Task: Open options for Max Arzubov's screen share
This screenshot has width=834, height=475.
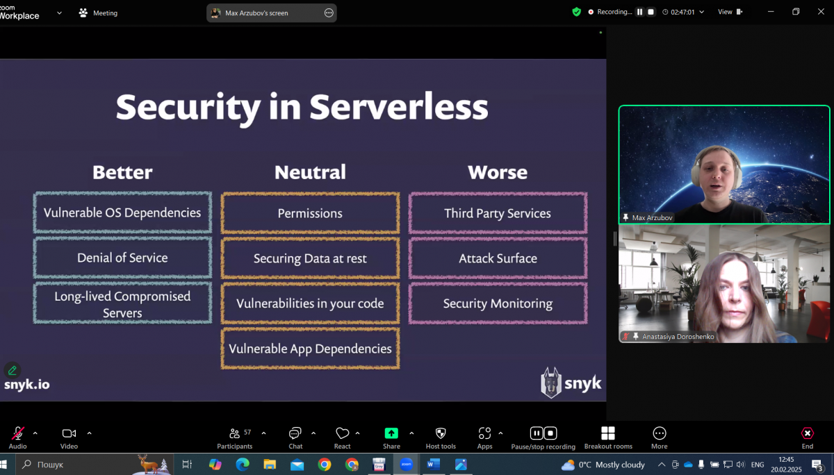Action: point(329,12)
